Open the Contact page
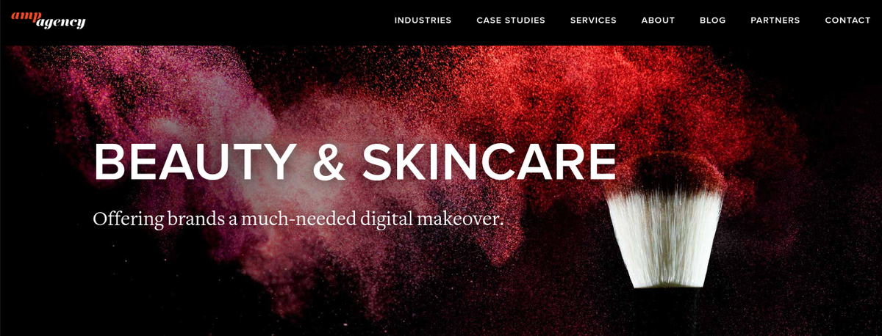882x336 pixels. pyautogui.click(x=847, y=21)
